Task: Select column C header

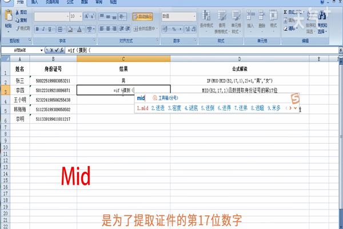Action: pos(123,59)
